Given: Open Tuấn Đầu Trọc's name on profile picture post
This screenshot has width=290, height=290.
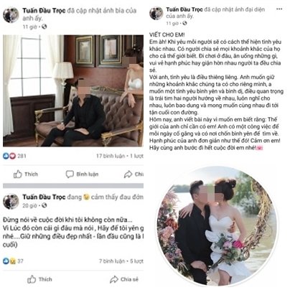Looking at the screenshot, I should point(184,9).
